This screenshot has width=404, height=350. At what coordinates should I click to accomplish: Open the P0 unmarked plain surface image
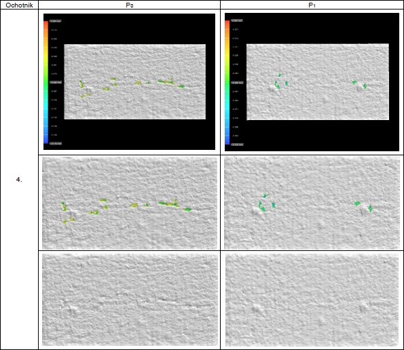130,300
